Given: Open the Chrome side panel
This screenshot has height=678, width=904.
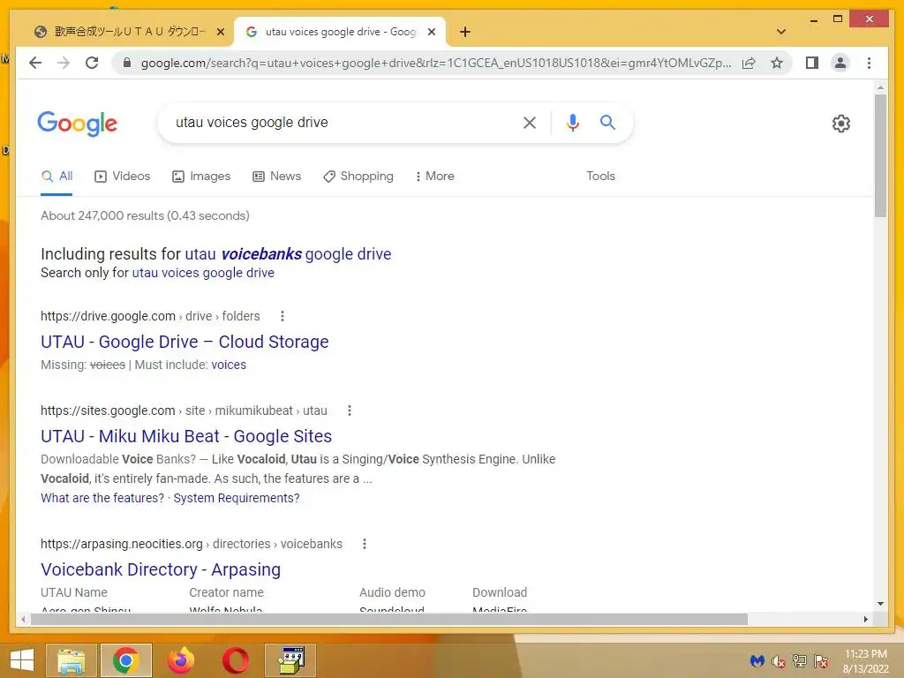Looking at the screenshot, I should coord(812,63).
